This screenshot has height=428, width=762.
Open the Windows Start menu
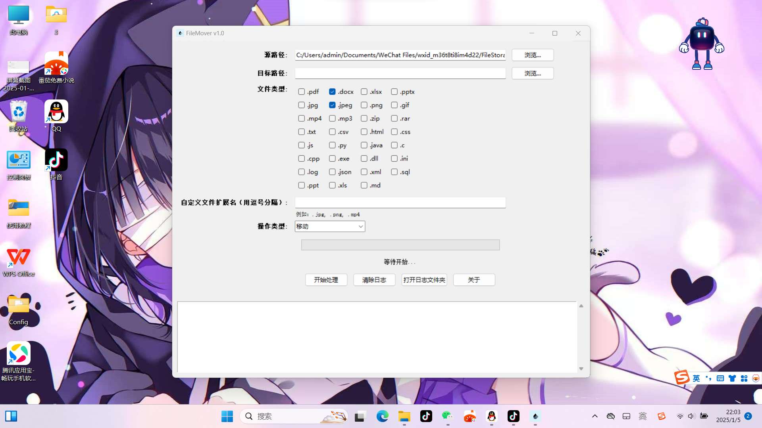click(227, 416)
